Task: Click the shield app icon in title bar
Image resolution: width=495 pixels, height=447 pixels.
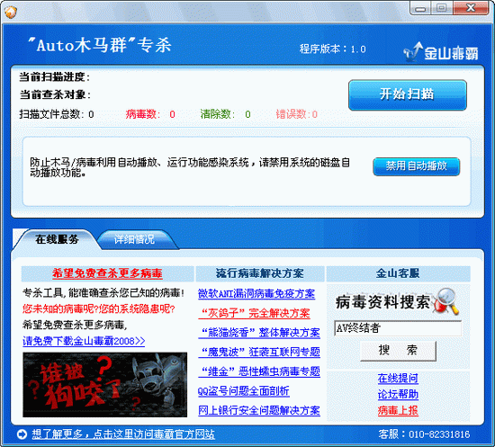Action: pos(11,12)
